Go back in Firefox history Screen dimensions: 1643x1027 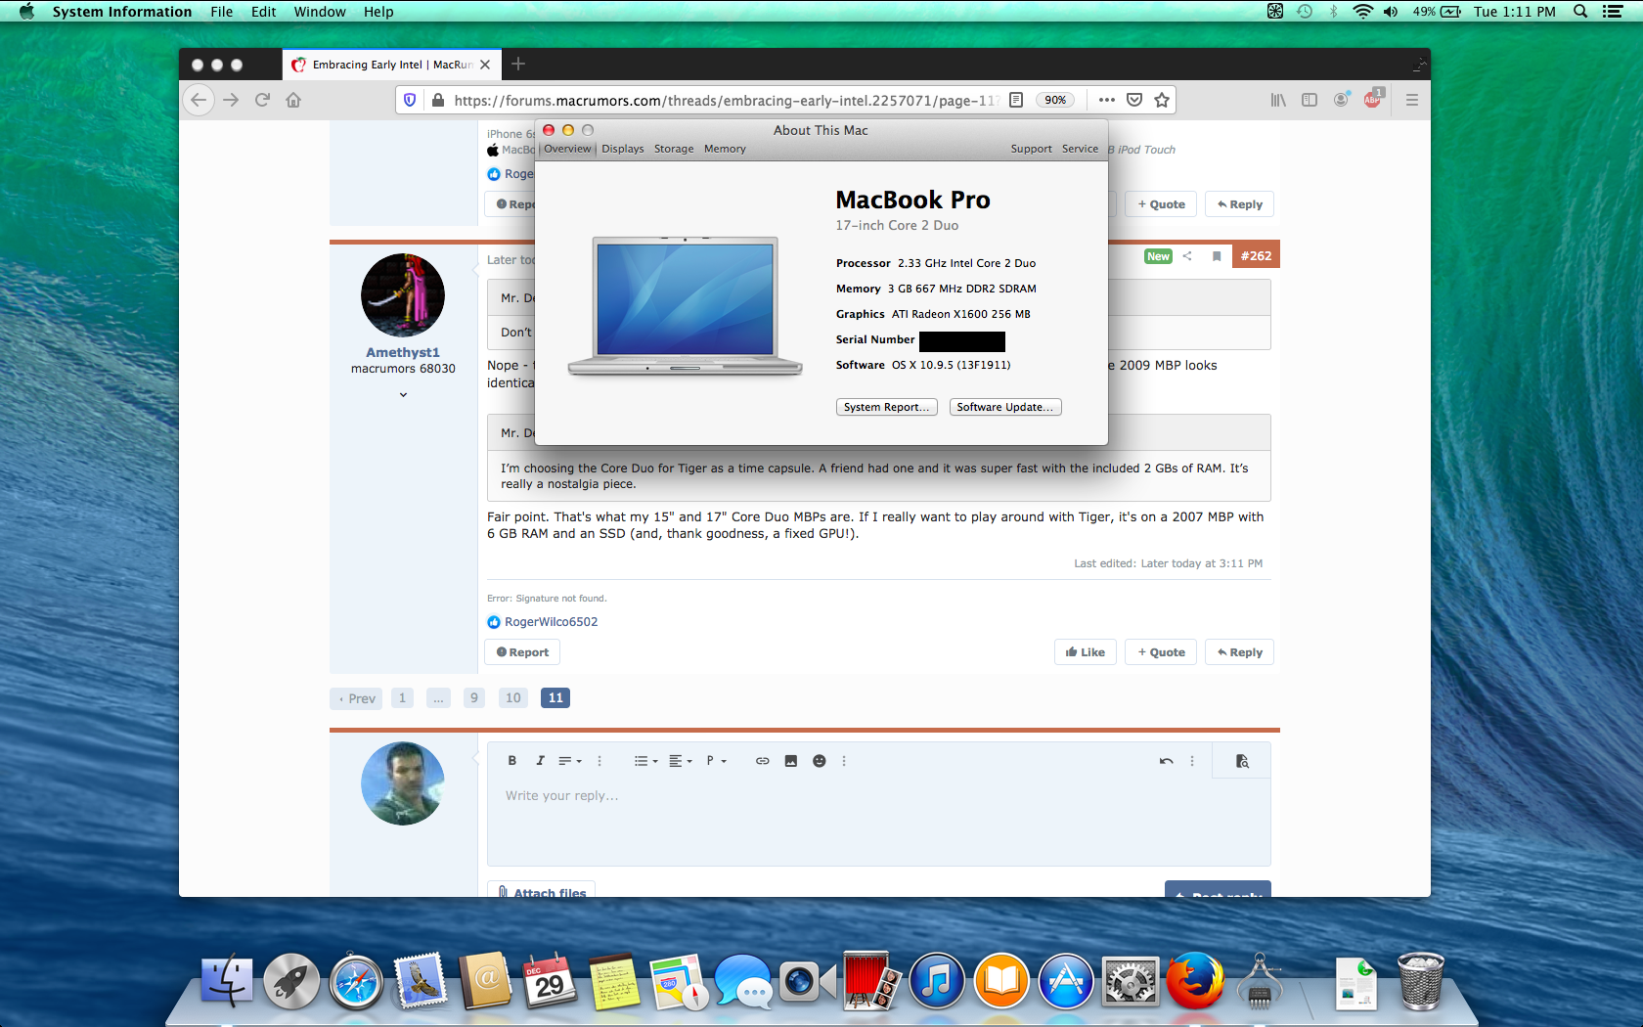click(x=199, y=100)
